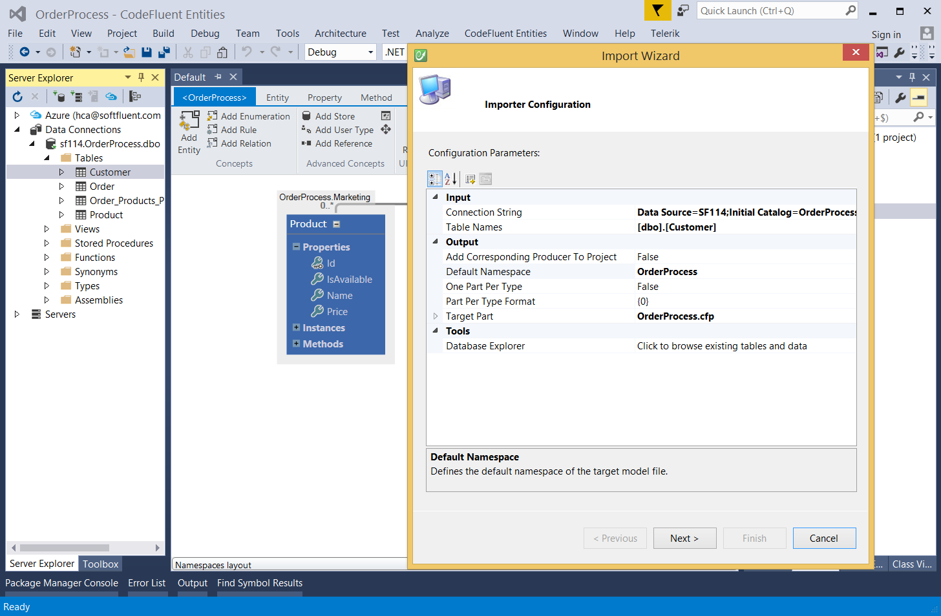Open the Debug configuration dropdown
This screenshot has height=616, width=941.
pos(370,52)
